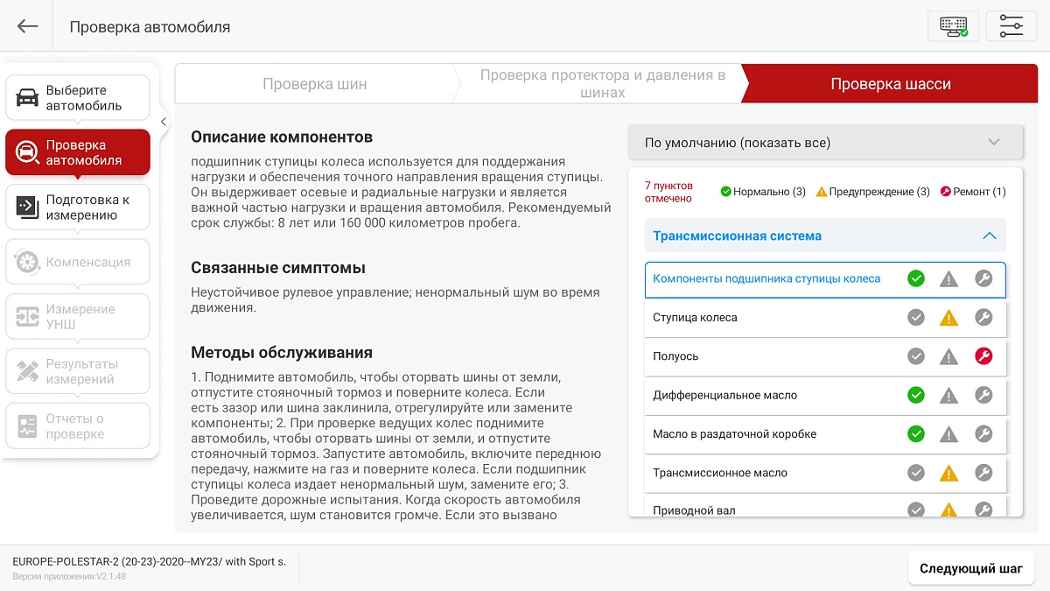The image size is (1050, 591).
Task: Set repair for 'Компоненты подшипника ступицы колеса'
Action: pyautogui.click(x=983, y=279)
